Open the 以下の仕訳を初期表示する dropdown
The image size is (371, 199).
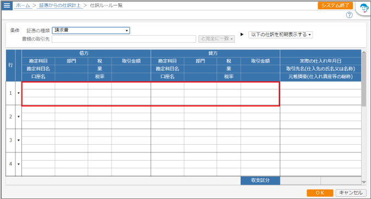point(281,35)
